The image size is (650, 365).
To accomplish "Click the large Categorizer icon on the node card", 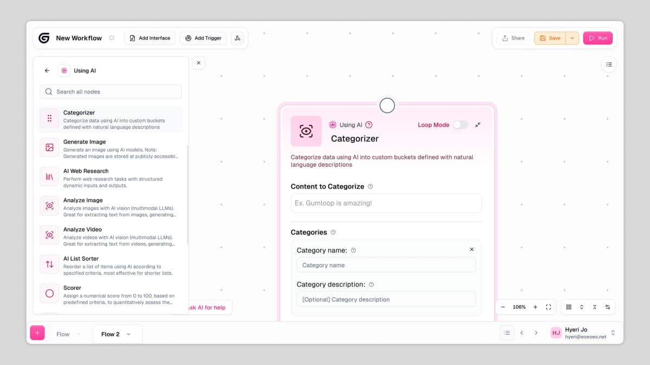I will tap(306, 131).
